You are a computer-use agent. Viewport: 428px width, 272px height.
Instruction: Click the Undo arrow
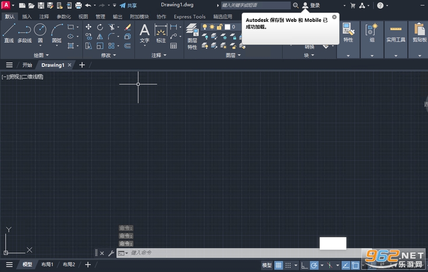tap(88, 5)
